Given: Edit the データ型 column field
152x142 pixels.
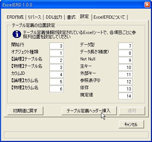Looking at the screenshot, I should point(125,46).
